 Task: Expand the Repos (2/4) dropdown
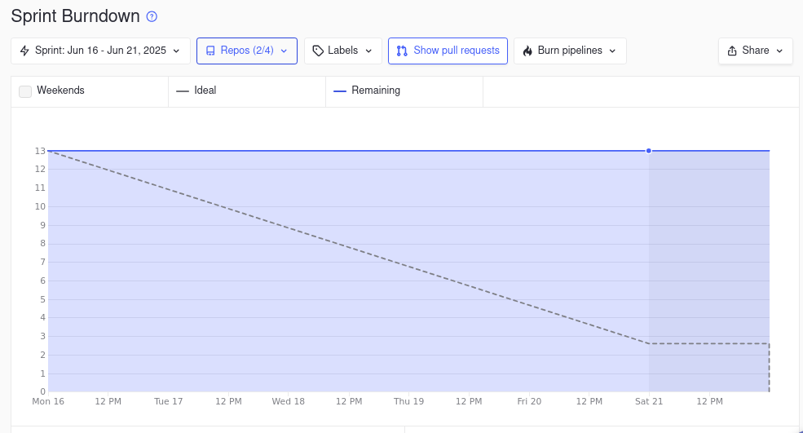(247, 51)
